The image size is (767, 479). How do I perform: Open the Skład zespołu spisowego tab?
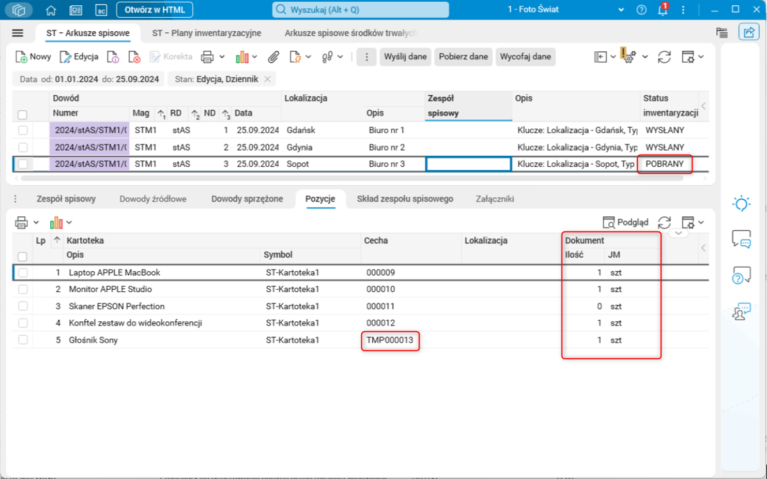click(x=405, y=199)
